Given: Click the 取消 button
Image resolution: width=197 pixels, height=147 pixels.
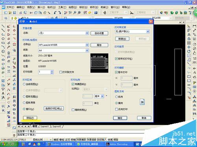Looking at the screenshot, I should [x=144, y=118].
